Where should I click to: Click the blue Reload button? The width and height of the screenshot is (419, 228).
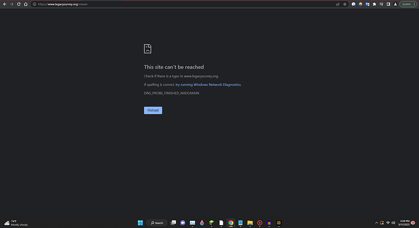click(153, 110)
